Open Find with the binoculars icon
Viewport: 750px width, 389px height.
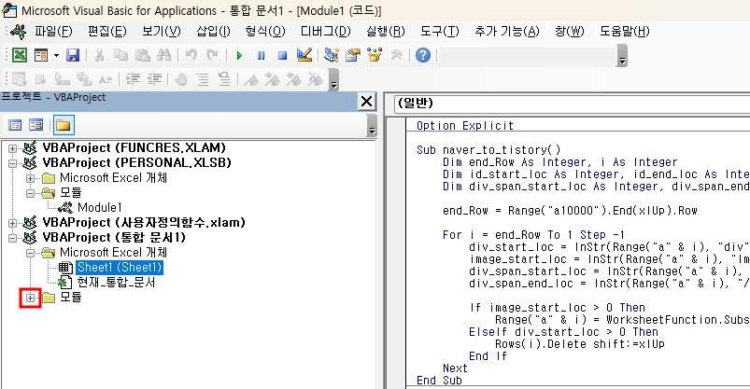pyautogui.click(x=163, y=55)
